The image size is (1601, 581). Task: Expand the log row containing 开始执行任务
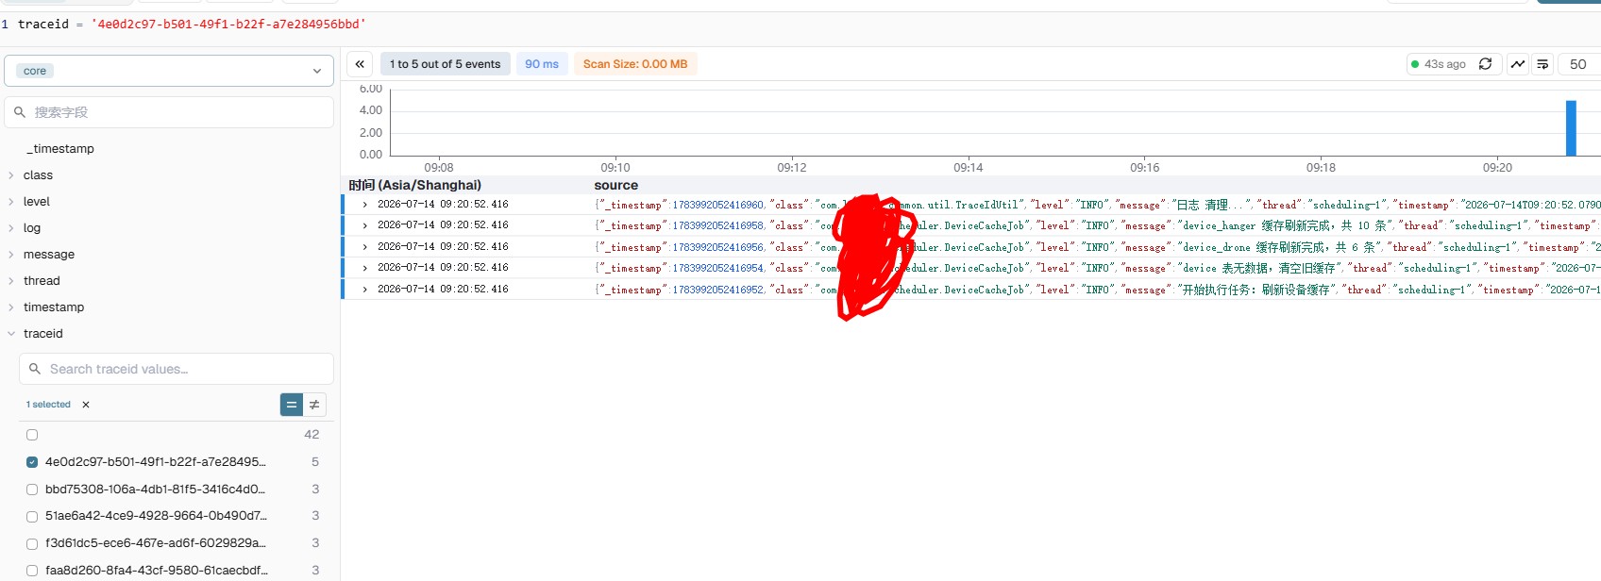click(x=365, y=289)
